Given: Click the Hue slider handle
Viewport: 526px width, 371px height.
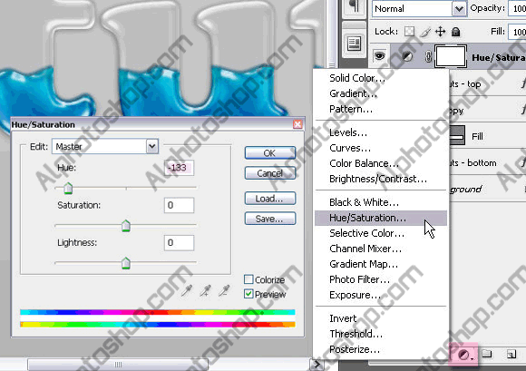Looking at the screenshot, I should click(68, 189).
